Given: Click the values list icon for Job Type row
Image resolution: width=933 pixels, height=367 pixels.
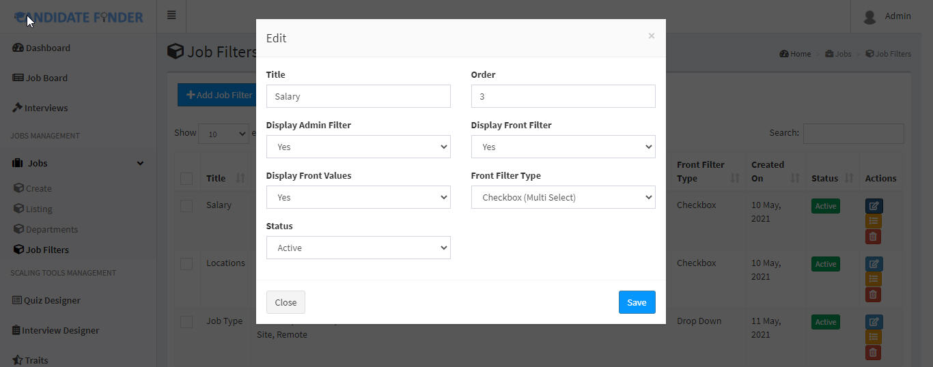Looking at the screenshot, I should 873,337.
